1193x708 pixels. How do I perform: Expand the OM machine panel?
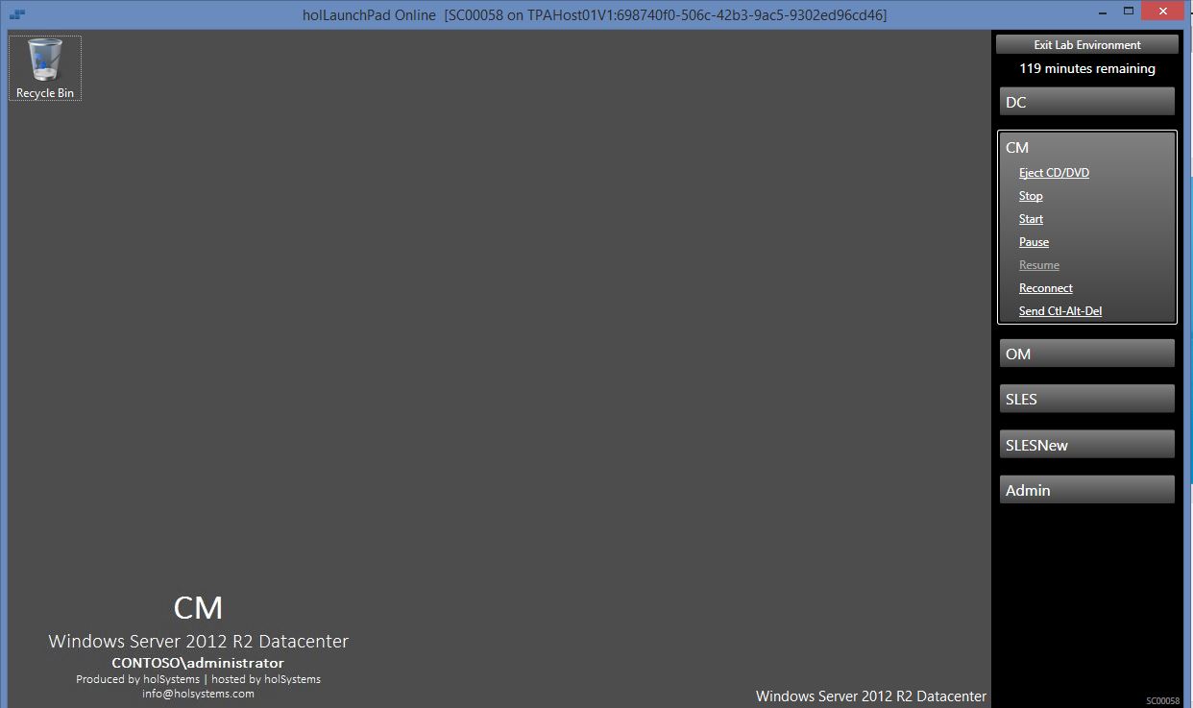[x=1087, y=354]
